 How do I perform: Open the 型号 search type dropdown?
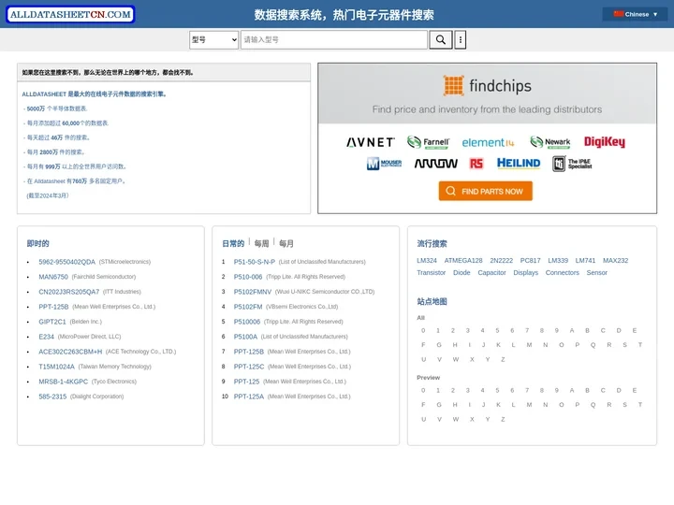click(x=213, y=40)
